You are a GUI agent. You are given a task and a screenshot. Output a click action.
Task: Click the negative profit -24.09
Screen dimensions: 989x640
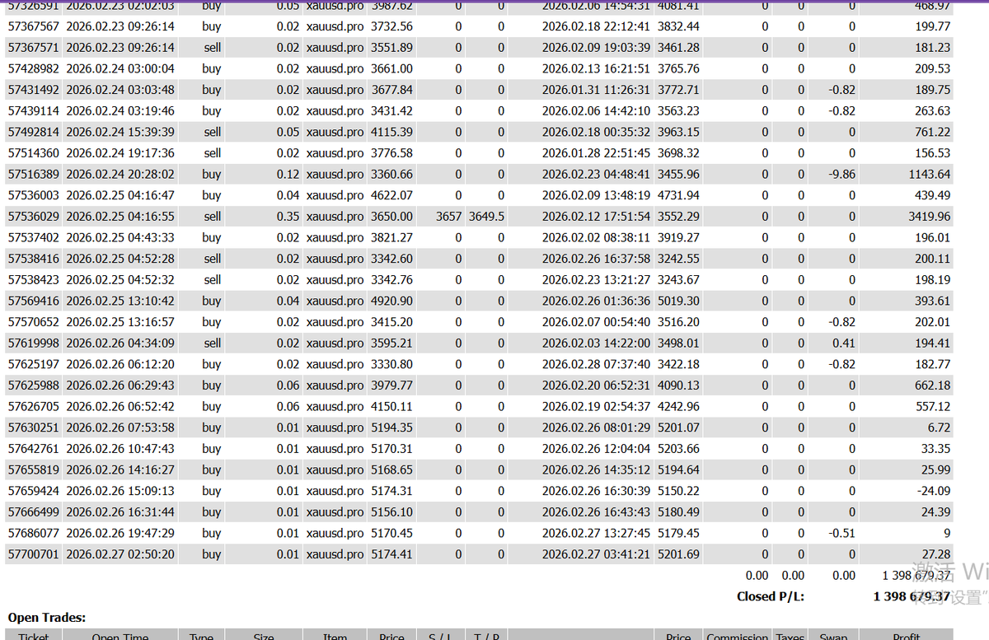pos(933,491)
